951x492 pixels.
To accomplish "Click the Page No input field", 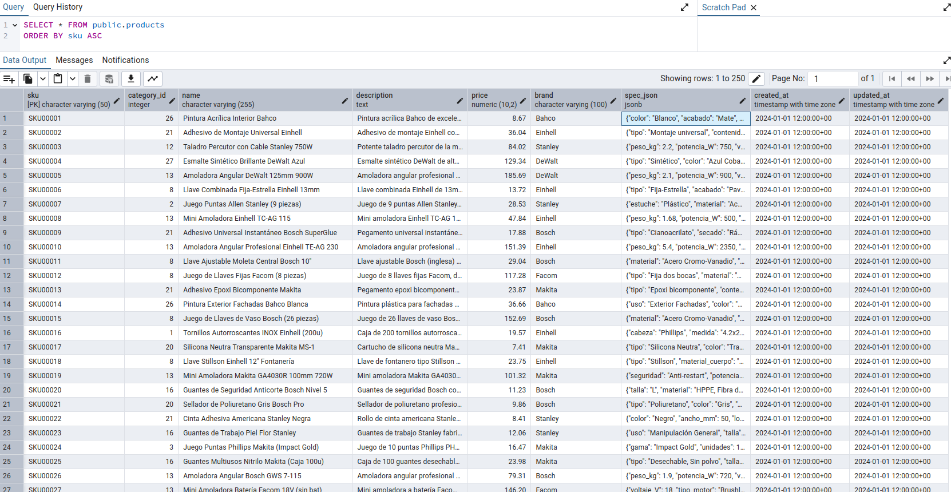I will click(834, 78).
